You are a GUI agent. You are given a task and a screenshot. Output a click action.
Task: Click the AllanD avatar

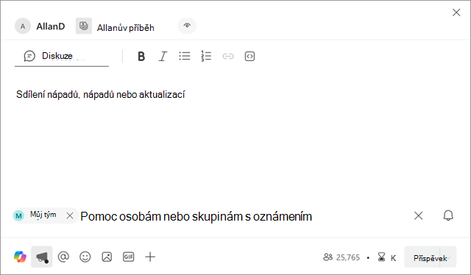(23, 26)
